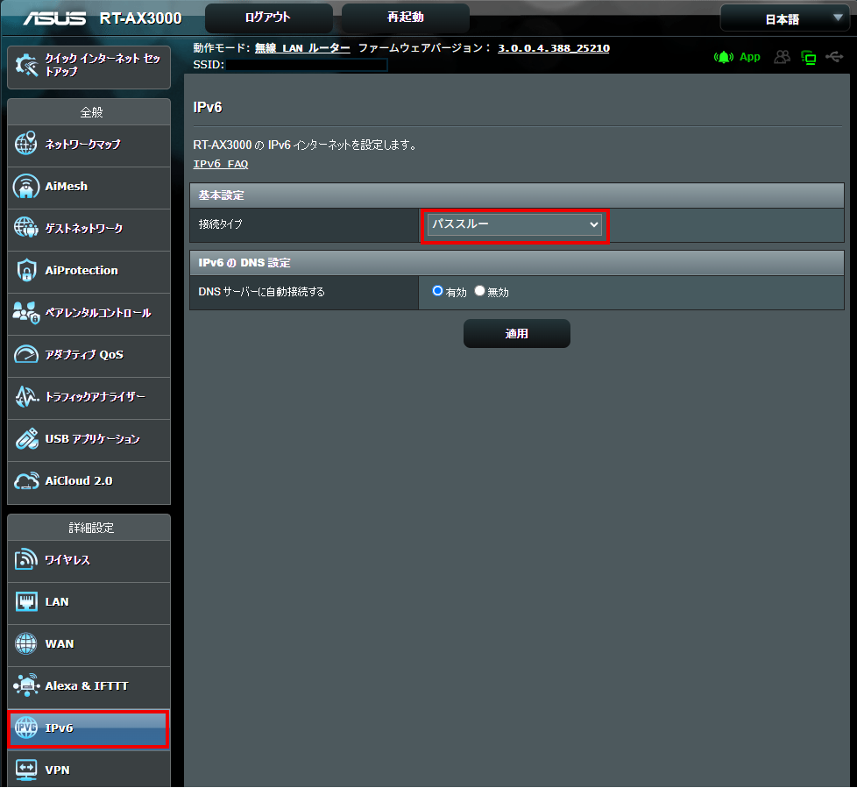Click the USB status icon in header
Viewport: 857px width, 788px height.
834,56
